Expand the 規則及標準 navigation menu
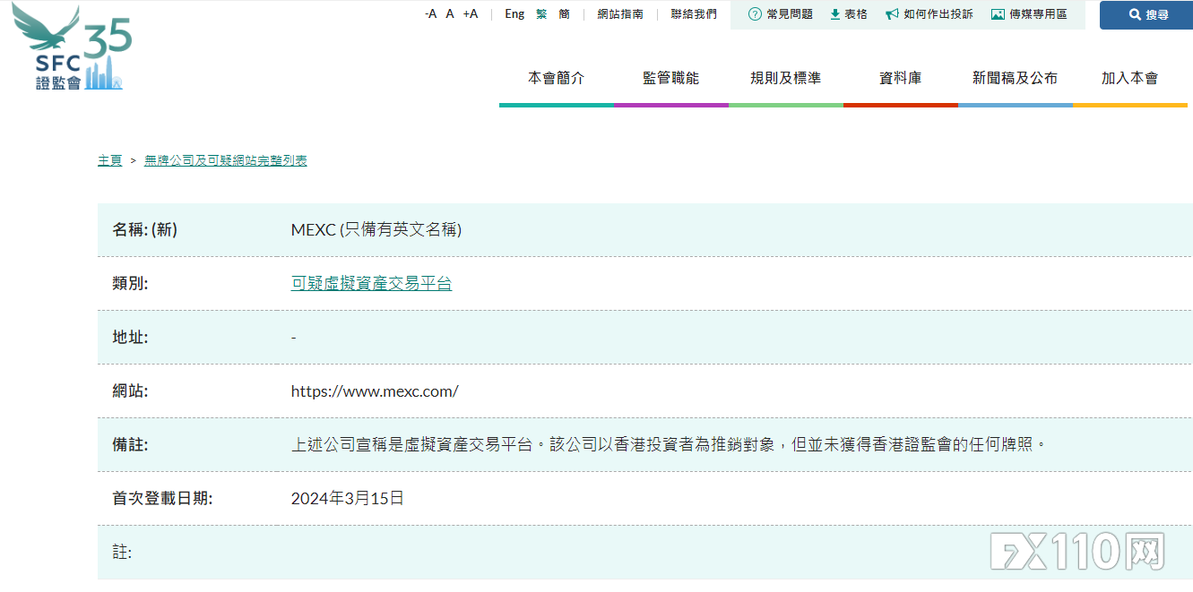This screenshot has width=1193, height=592. click(x=785, y=79)
